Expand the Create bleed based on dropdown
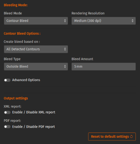 pyautogui.click(x=36, y=49)
